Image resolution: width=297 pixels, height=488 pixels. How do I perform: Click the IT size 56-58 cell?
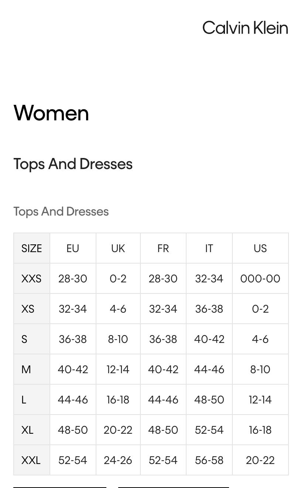209,460
